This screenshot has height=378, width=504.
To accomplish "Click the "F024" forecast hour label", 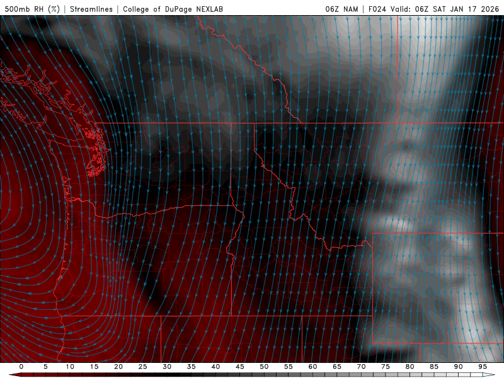I will click(x=377, y=9).
